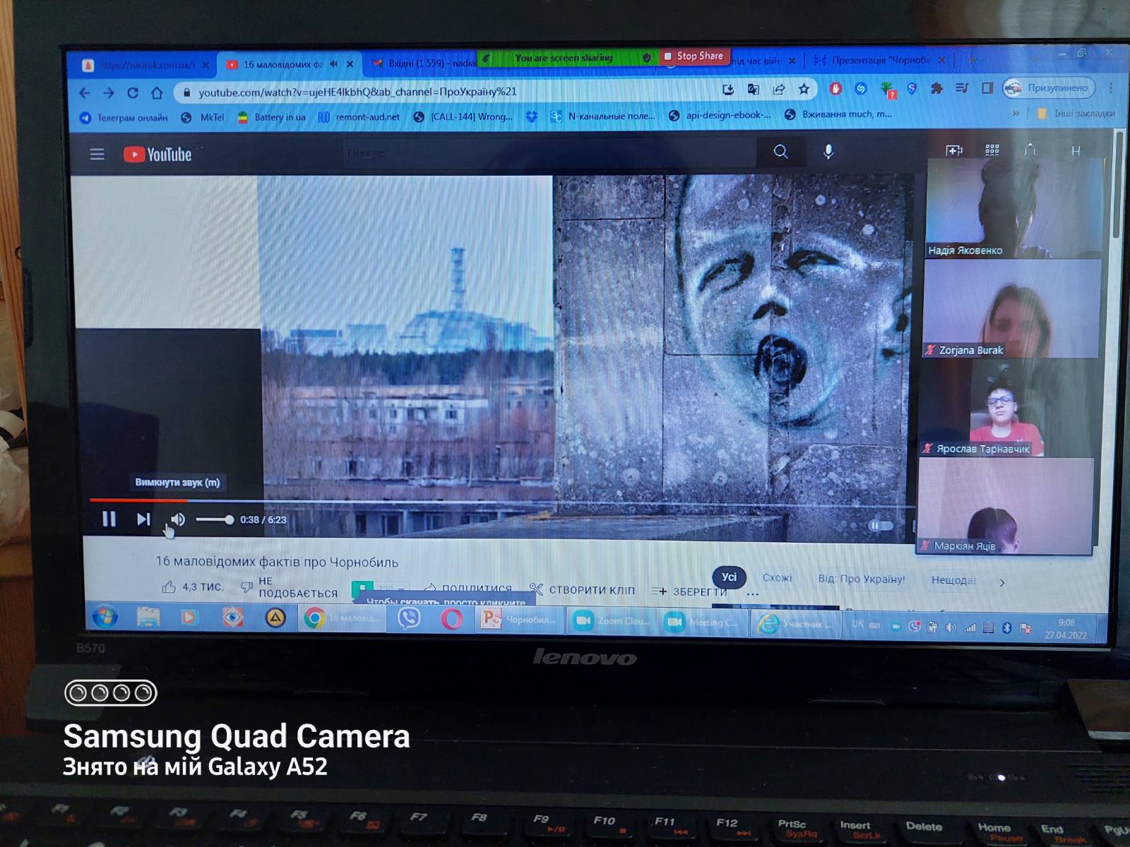Image resolution: width=1130 pixels, height=847 pixels.
Task: Close the 16 маловідомих YouTube tab
Action: 350,64
